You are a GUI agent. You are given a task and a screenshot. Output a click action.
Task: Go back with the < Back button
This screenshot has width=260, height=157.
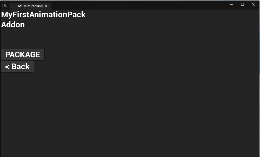[18, 67]
